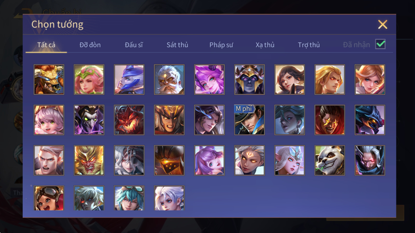The image size is (415, 233).
Task: Pick the elf girl with crystal tiara
Action: pos(289,160)
